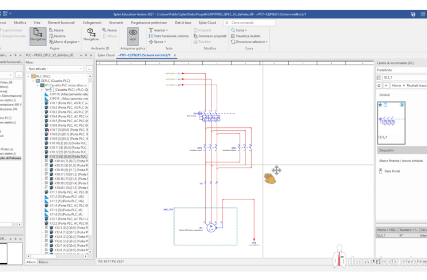Open the Collegamenti ribbon tab
Viewport: 427px width, 280px height.
pos(92,22)
